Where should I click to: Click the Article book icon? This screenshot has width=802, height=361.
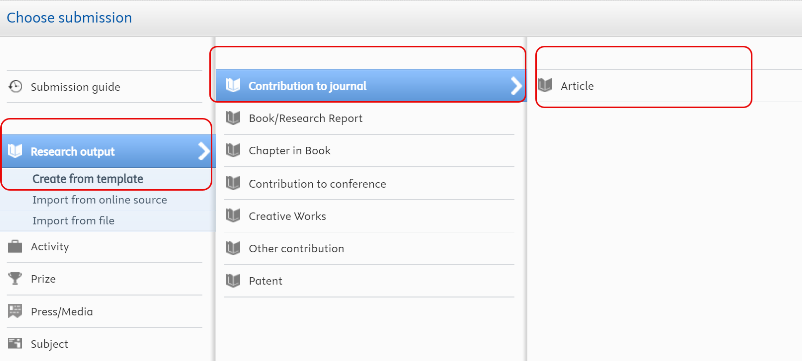[x=545, y=86]
